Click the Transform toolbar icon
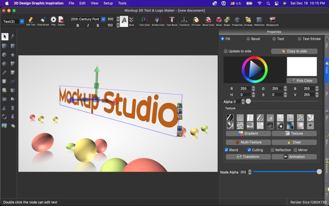Screen dimensions: 329x206 click(x=184, y=21)
